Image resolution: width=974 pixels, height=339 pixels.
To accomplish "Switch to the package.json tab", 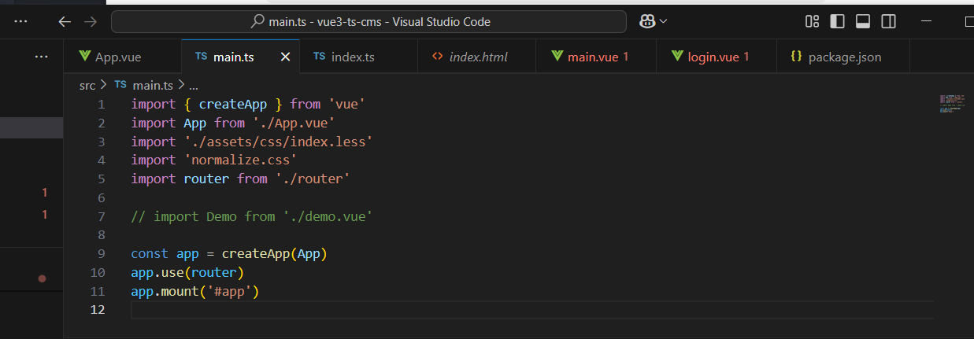I will pyautogui.click(x=844, y=57).
